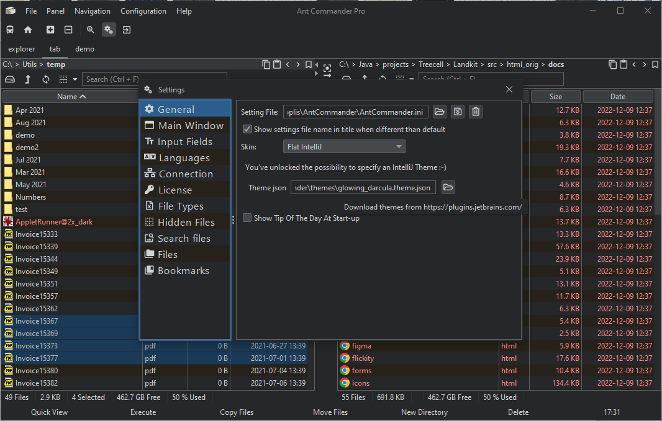Click the remove tab minus icon
Image resolution: width=662 pixels, height=421 pixels.
(68, 30)
